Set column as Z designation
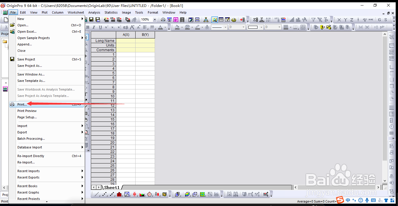 coord(352,20)
